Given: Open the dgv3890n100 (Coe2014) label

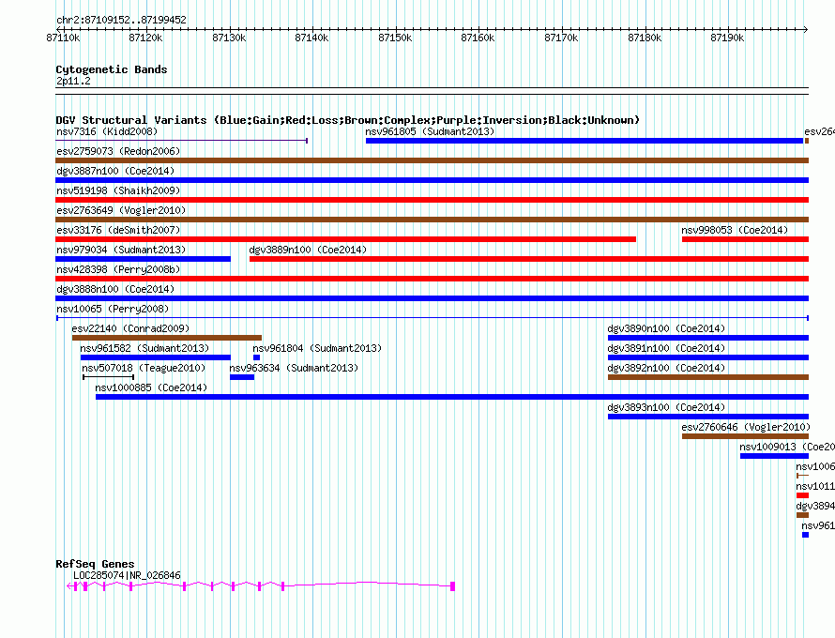Looking at the screenshot, I should (666, 328).
